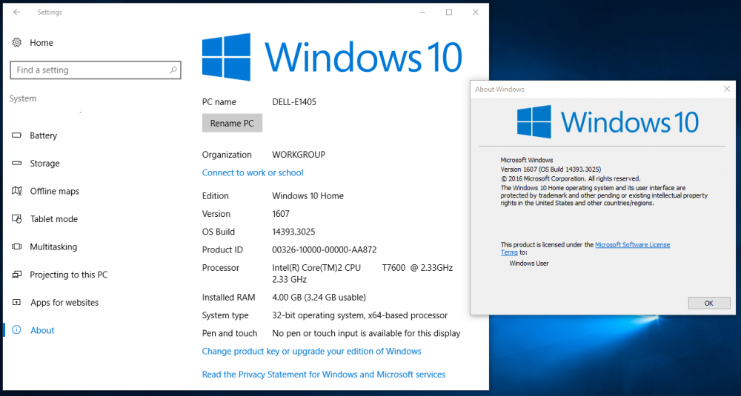This screenshot has width=741, height=396.
Task: Close the Settings window
Action: tap(476, 13)
